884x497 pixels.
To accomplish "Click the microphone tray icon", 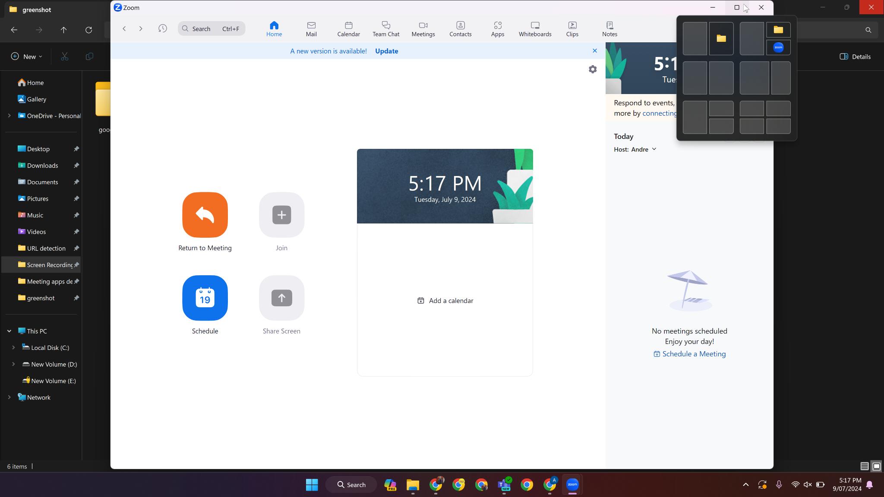I will coord(779,485).
